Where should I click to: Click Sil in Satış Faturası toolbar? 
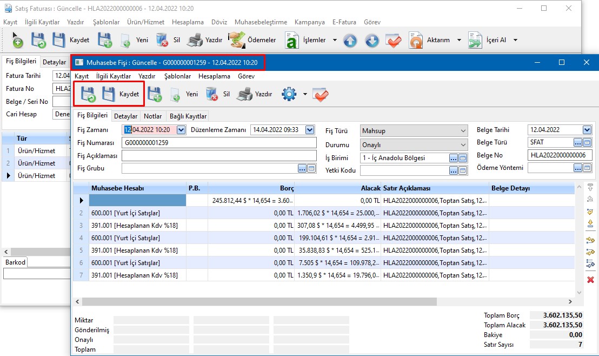click(x=168, y=40)
